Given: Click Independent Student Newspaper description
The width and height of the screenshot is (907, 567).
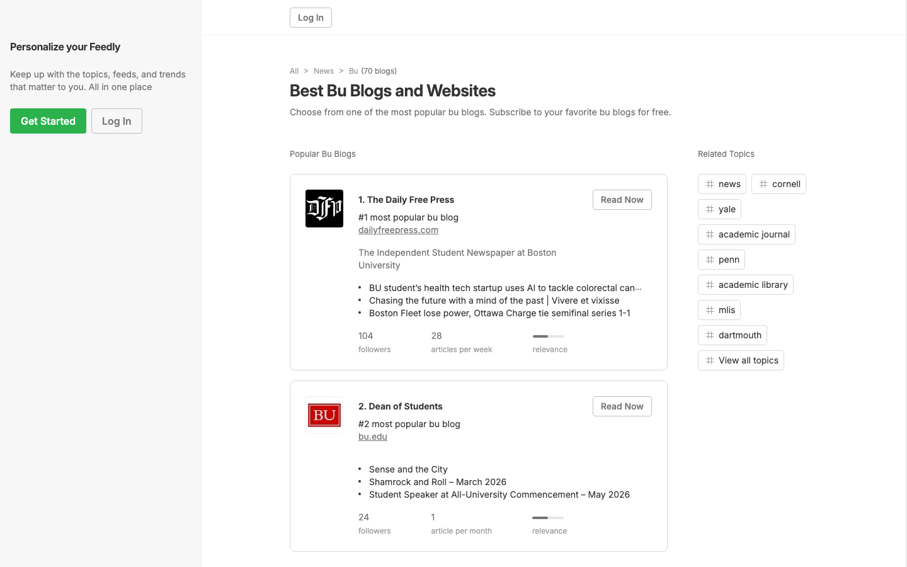Looking at the screenshot, I should [x=457, y=259].
